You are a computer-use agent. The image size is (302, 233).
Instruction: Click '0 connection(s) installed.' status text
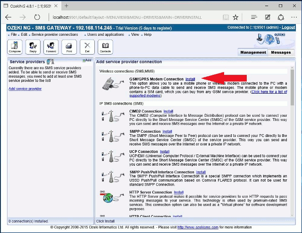click(28, 221)
